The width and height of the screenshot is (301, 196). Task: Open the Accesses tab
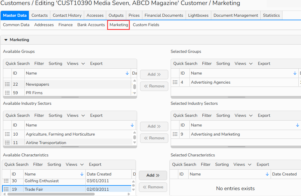pyautogui.click(x=95, y=15)
